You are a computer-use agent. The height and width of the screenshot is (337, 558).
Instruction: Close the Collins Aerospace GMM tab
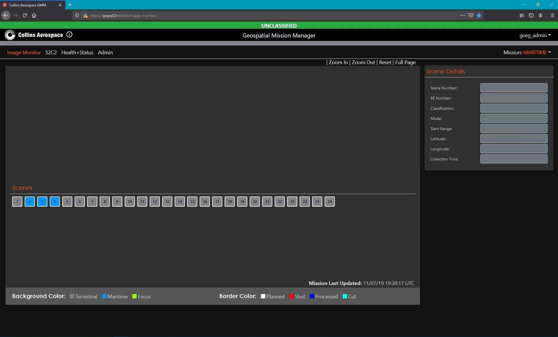pyautogui.click(x=60, y=5)
